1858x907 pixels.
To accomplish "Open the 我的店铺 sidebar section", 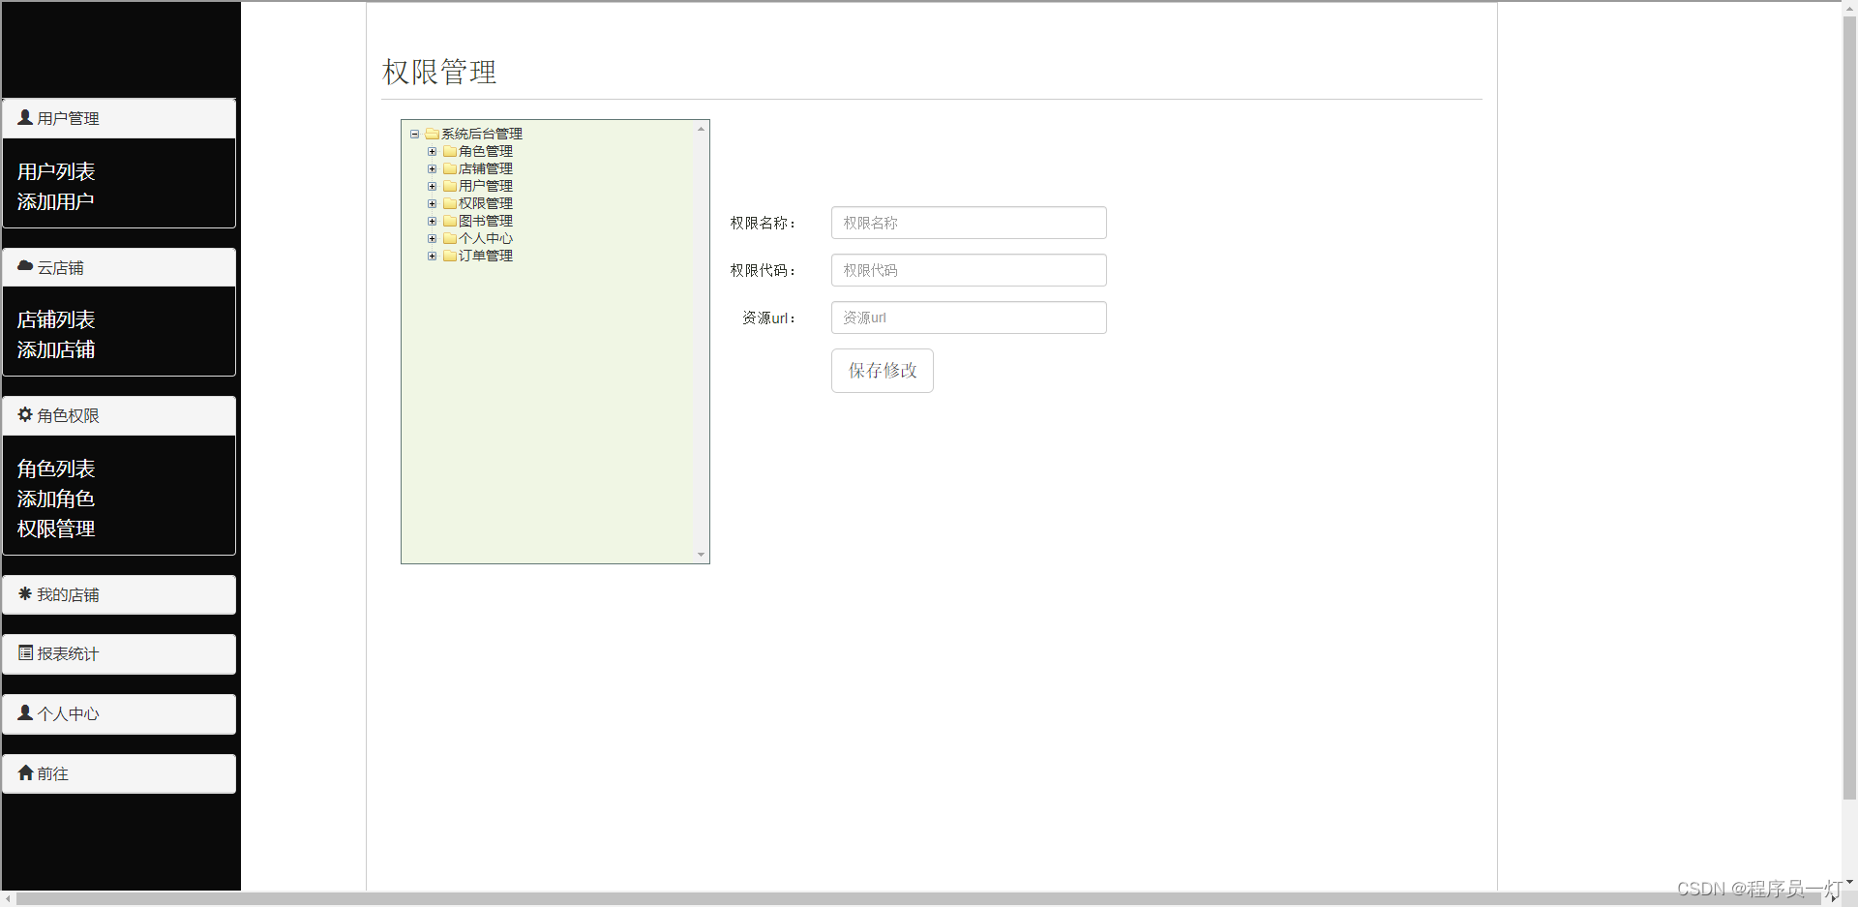I will pyautogui.click(x=119, y=594).
